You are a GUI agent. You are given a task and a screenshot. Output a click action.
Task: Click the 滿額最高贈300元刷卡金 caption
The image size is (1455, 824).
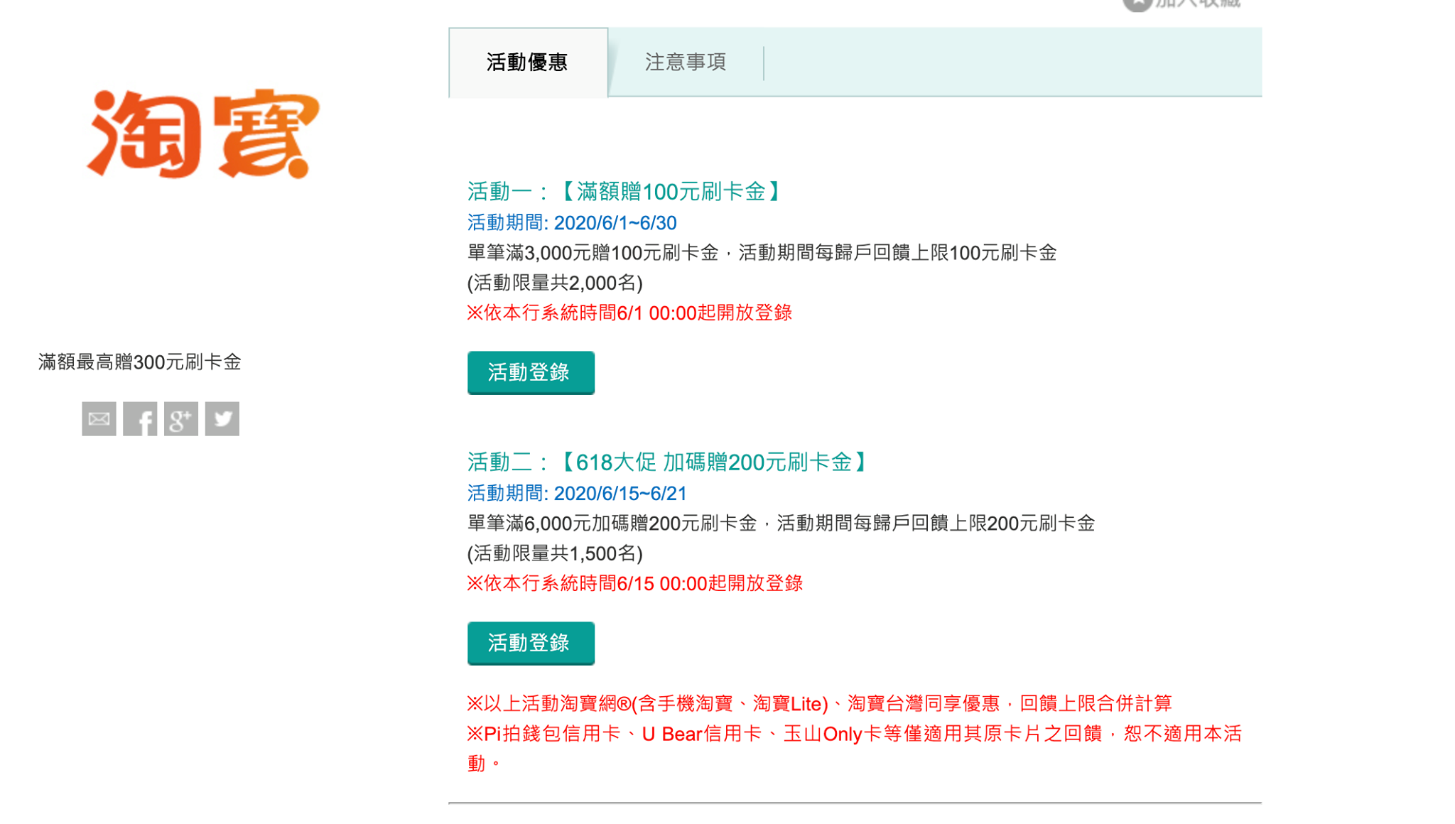tap(140, 362)
